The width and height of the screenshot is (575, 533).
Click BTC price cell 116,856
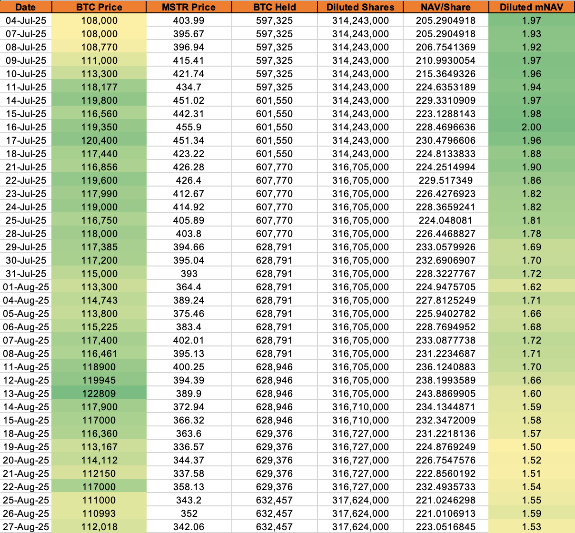(99, 167)
